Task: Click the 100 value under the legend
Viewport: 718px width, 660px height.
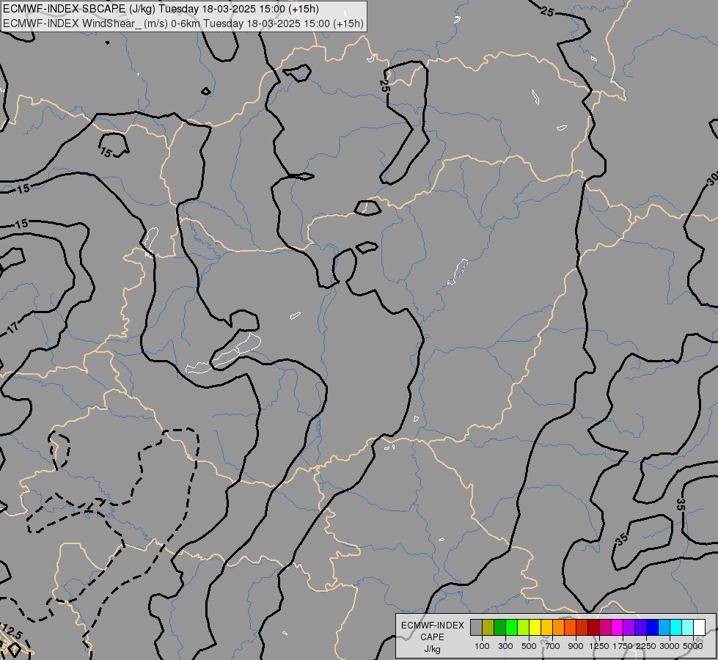Action: 482,646
